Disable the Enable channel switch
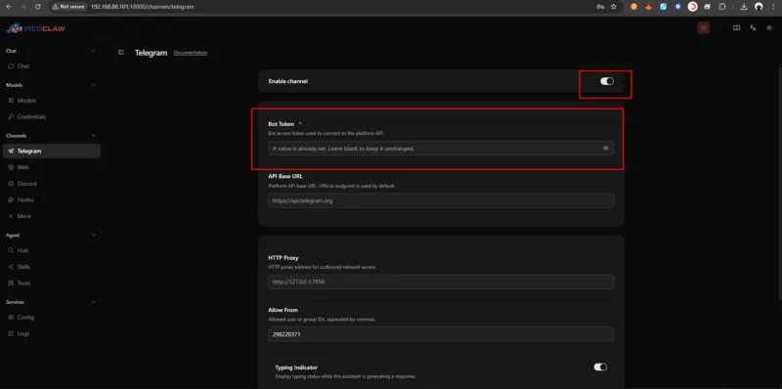This screenshot has height=389, width=782. click(607, 81)
